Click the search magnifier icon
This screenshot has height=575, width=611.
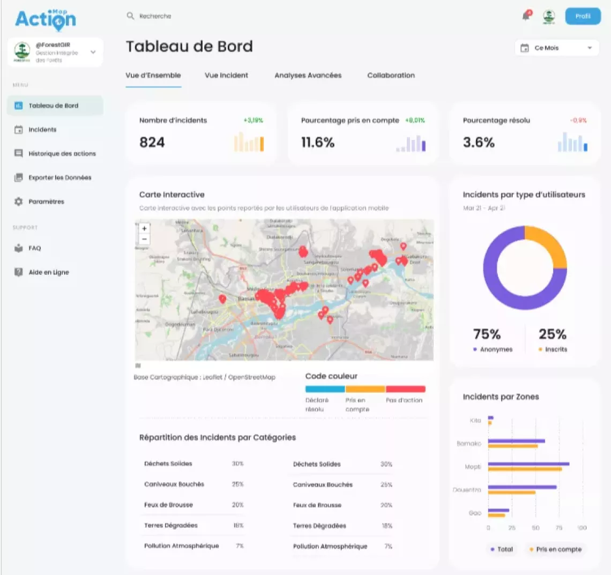point(130,16)
